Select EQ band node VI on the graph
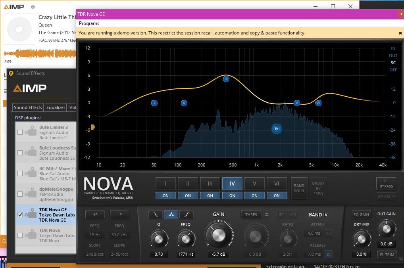 318,103
